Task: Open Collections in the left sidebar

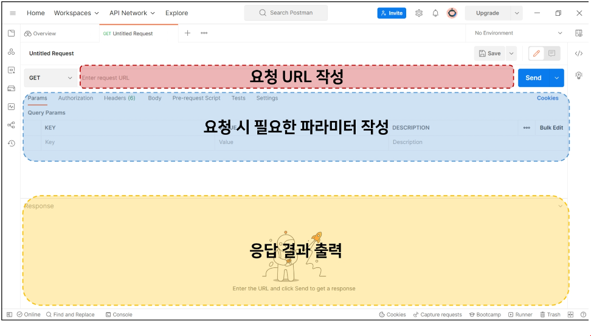Action: [x=12, y=33]
